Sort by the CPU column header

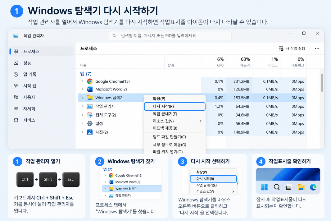point(214,62)
